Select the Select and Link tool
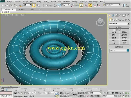 coord(12,5)
